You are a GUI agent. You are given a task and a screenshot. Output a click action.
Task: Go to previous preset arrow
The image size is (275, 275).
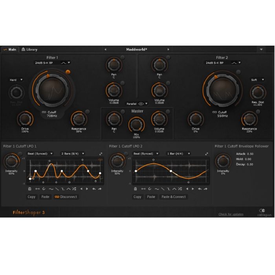[x=105, y=49]
